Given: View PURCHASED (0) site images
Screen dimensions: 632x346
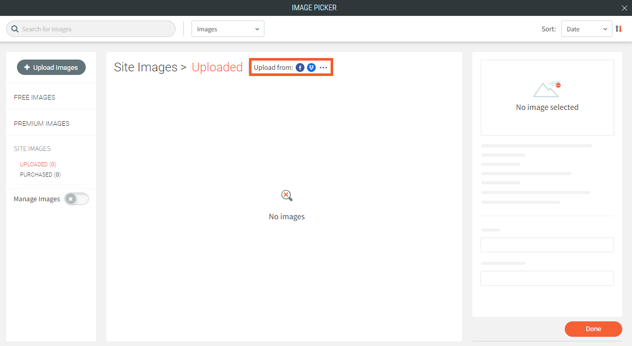Looking at the screenshot, I should 40,174.
